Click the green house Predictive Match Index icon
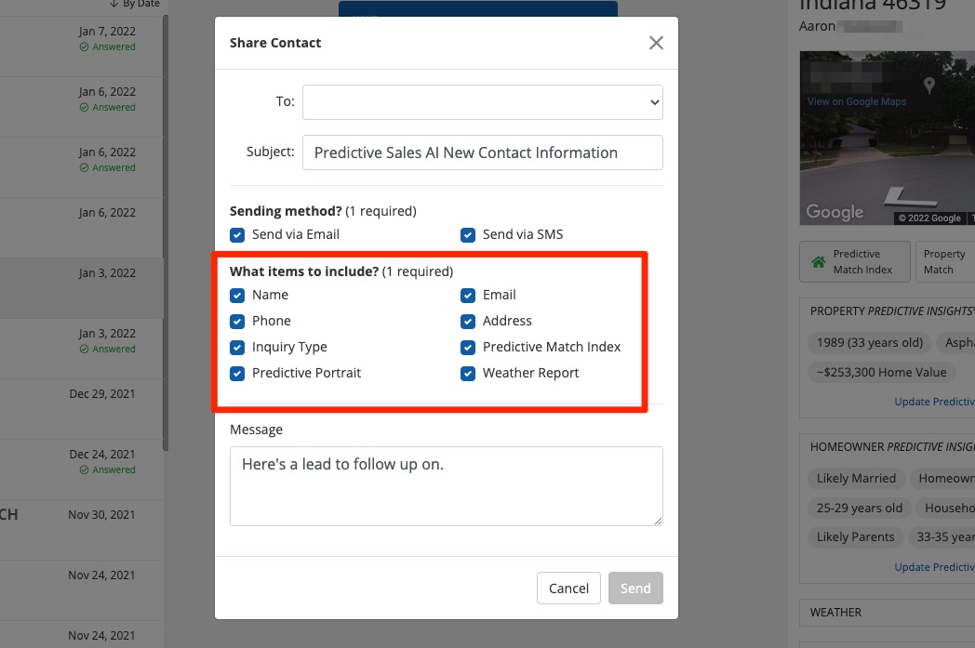Image resolution: width=975 pixels, height=648 pixels. pos(819,262)
